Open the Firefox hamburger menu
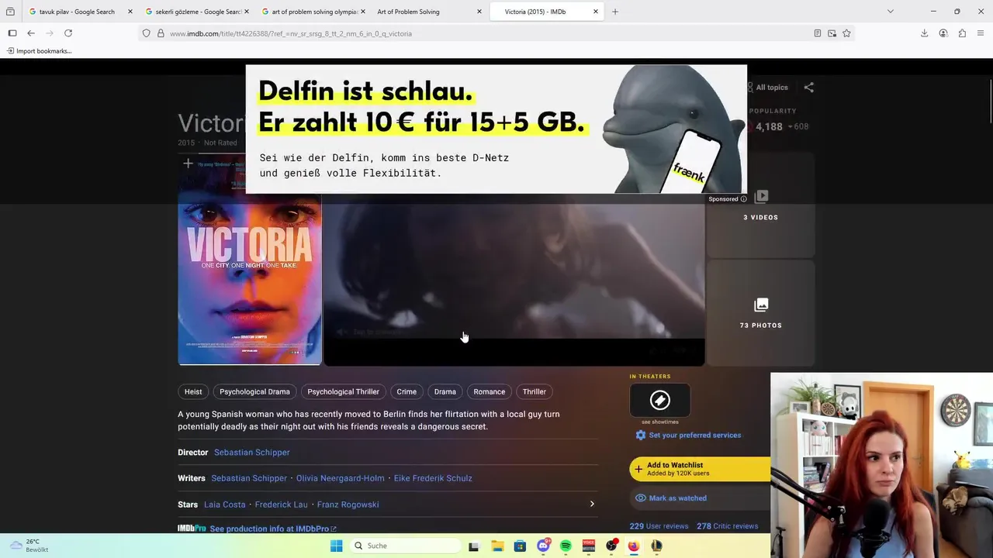Image resolution: width=993 pixels, height=558 pixels. pos(981,33)
